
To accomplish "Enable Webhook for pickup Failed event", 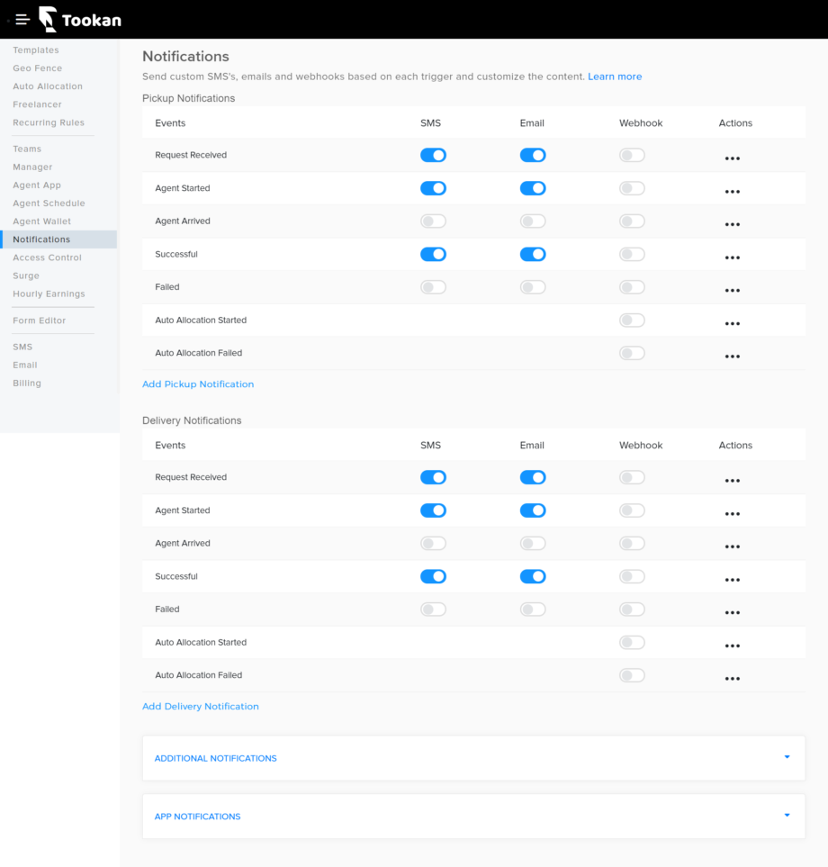I will click(632, 286).
